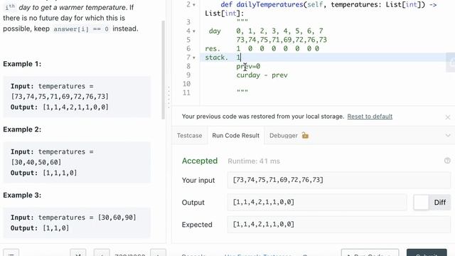This screenshot has height=256, width=455.
Task: Click the 'answer[i] == 0' code snippet
Action: (81, 29)
